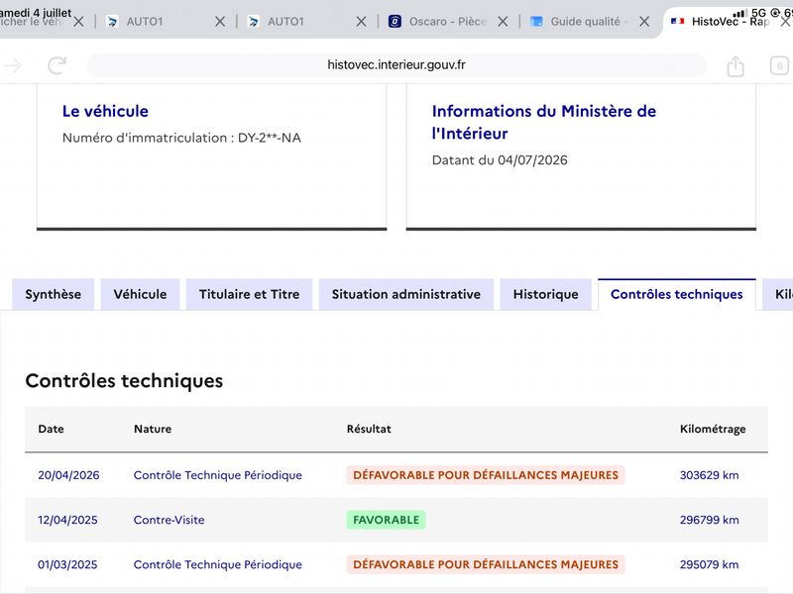Image resolution: width=793 pixels, height=594 pixels.
Task: Click the Numéro d'immatriculation DY-2**-NA text
Action: point(181,138)
